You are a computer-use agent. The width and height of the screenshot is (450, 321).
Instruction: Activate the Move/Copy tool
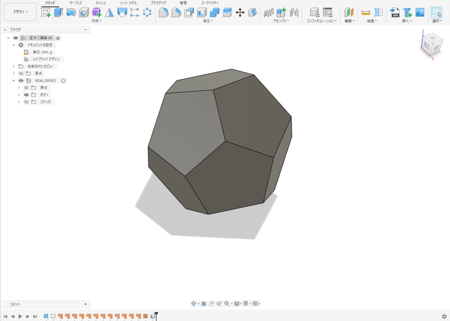pyautogui.click(x=240, y=13)
